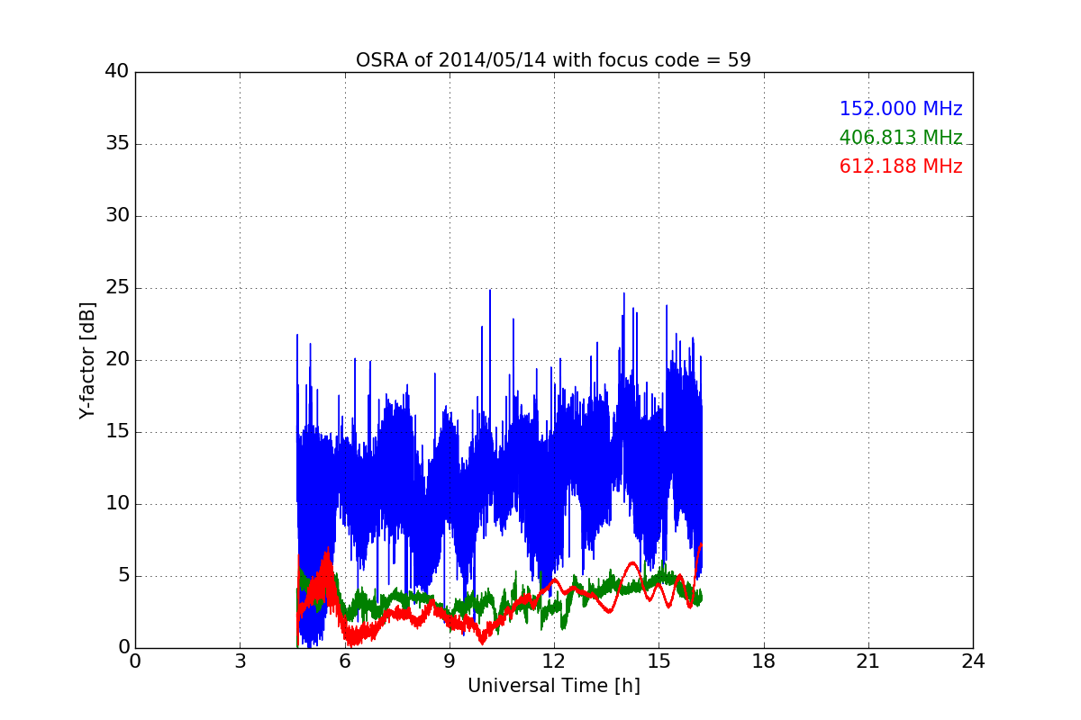
Task: Click the y-axis tick label '25'
Action: [117, 288]
